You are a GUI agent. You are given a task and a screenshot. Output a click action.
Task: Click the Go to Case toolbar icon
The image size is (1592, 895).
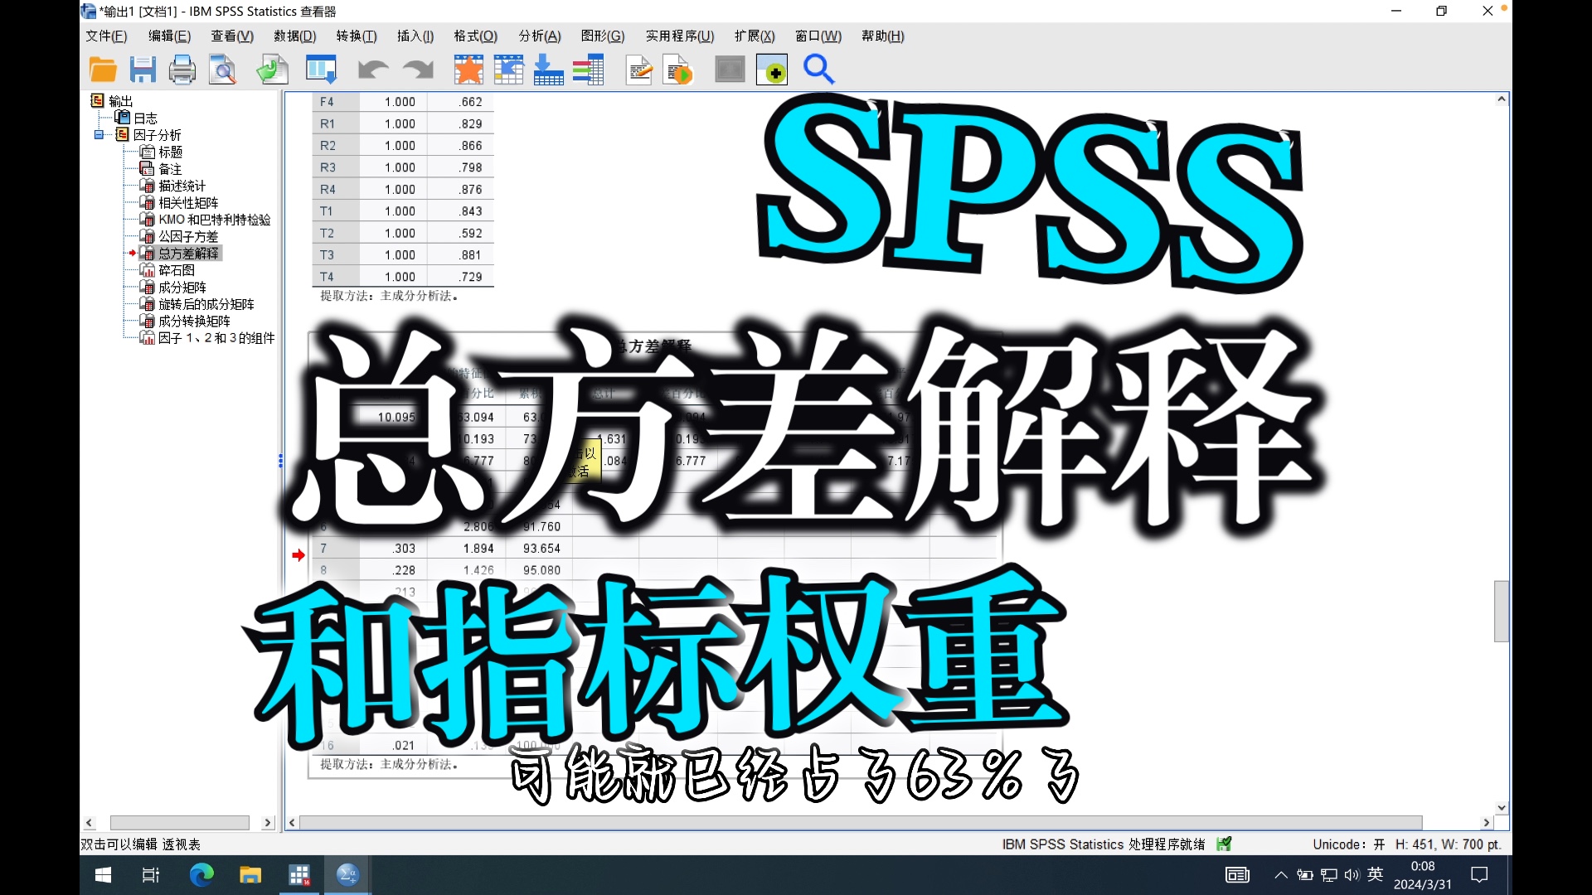click(x=508, y=70)
